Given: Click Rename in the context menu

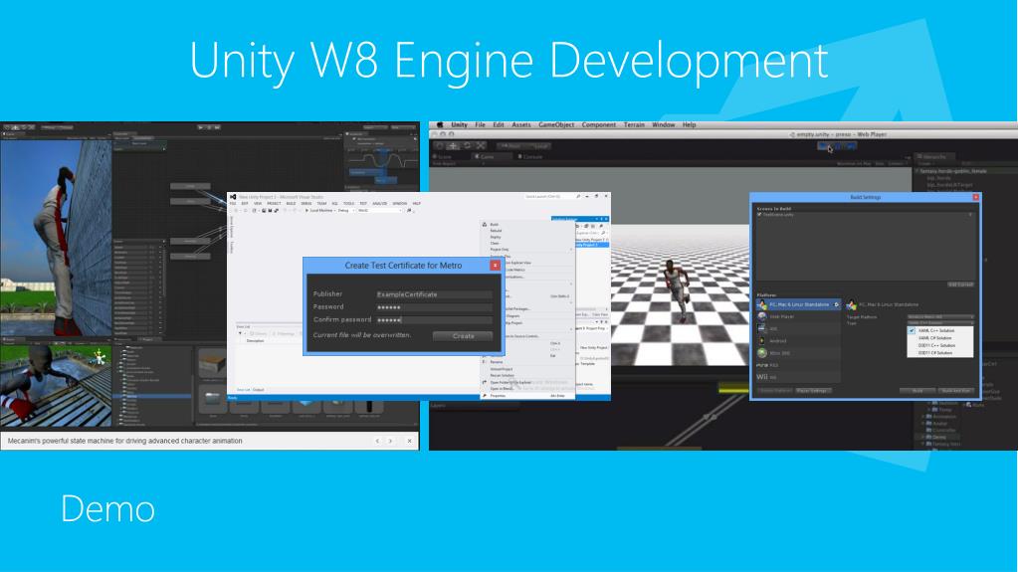Looking at the screenshot, I should click(496, 362).
